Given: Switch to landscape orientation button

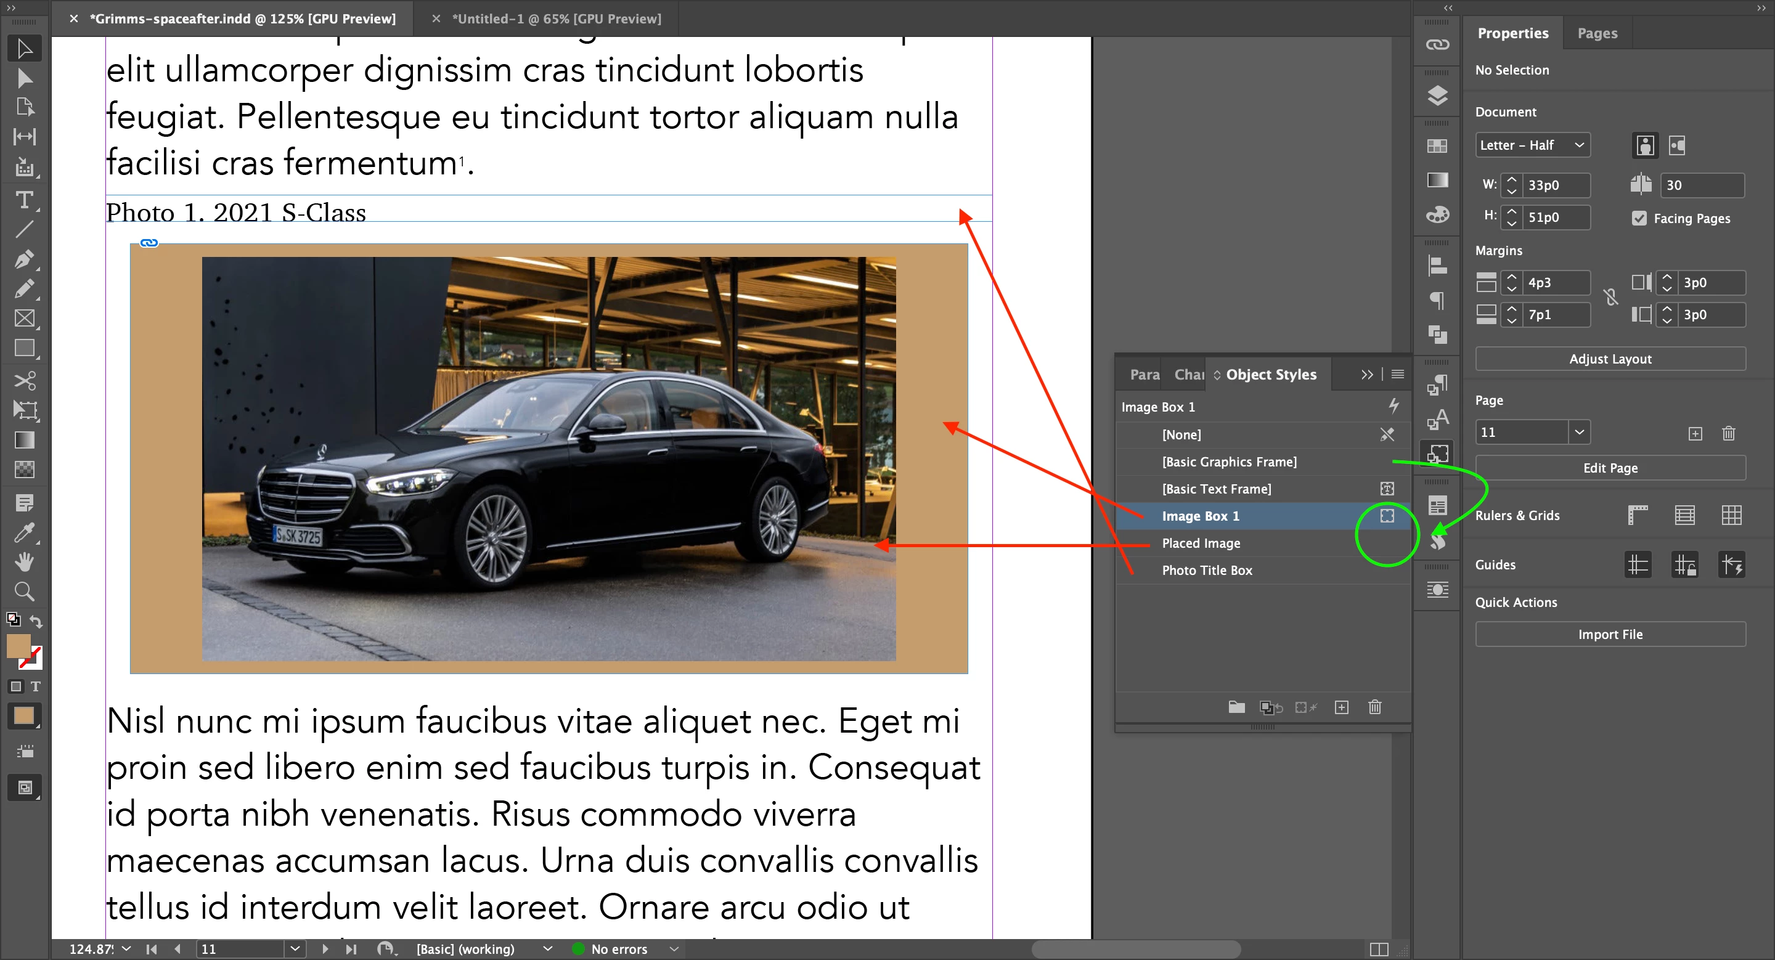Looking at the screenshot, I should click(x=1676, y=145).
